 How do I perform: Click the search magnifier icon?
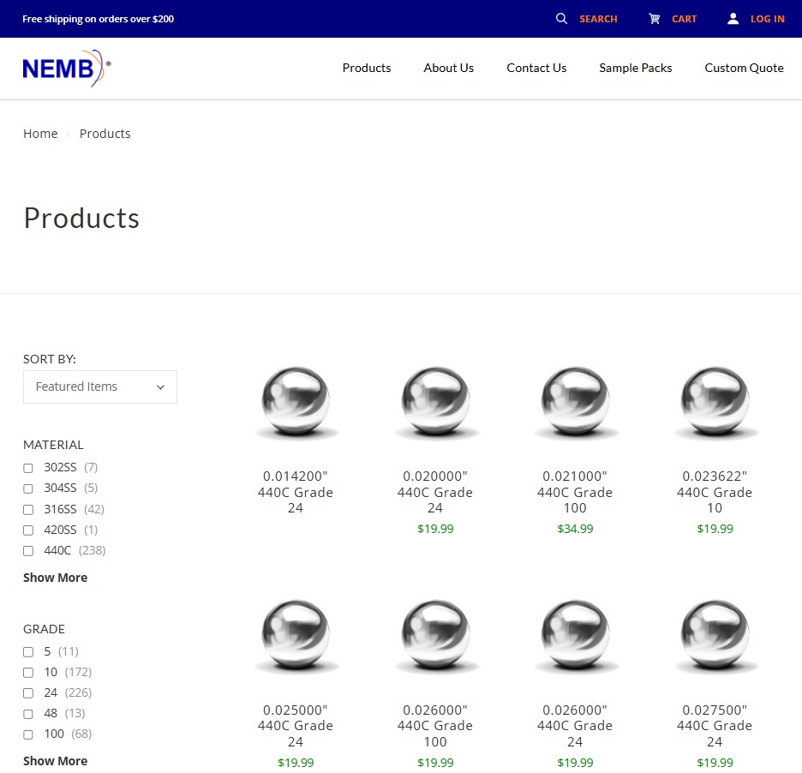pos(561,19)
